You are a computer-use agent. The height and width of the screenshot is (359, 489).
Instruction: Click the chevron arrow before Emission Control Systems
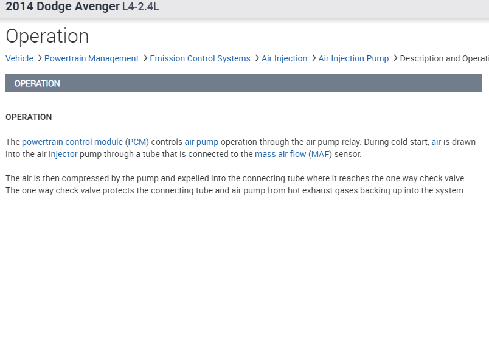[145, 58]
